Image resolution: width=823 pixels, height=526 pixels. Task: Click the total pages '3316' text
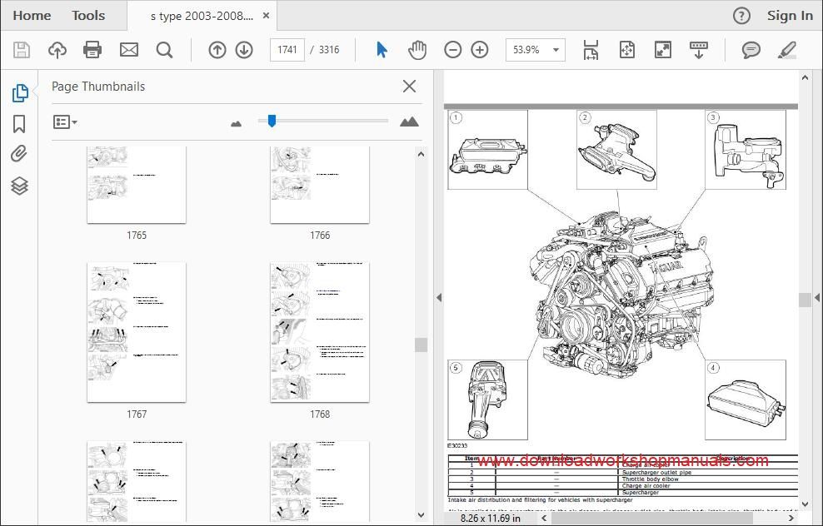point(329,50)
